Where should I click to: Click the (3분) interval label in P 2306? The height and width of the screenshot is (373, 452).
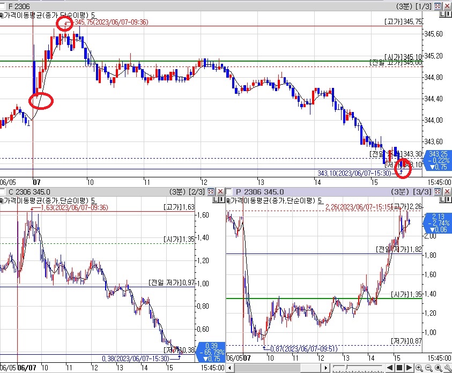coord(401,192)
